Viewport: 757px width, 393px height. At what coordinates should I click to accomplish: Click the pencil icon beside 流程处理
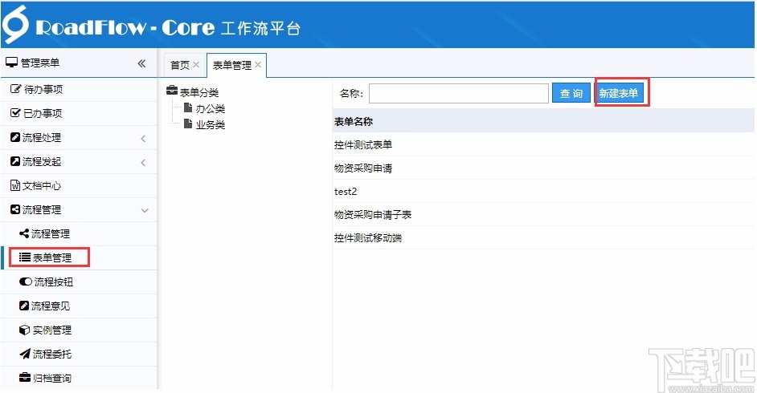coord(15,137)
